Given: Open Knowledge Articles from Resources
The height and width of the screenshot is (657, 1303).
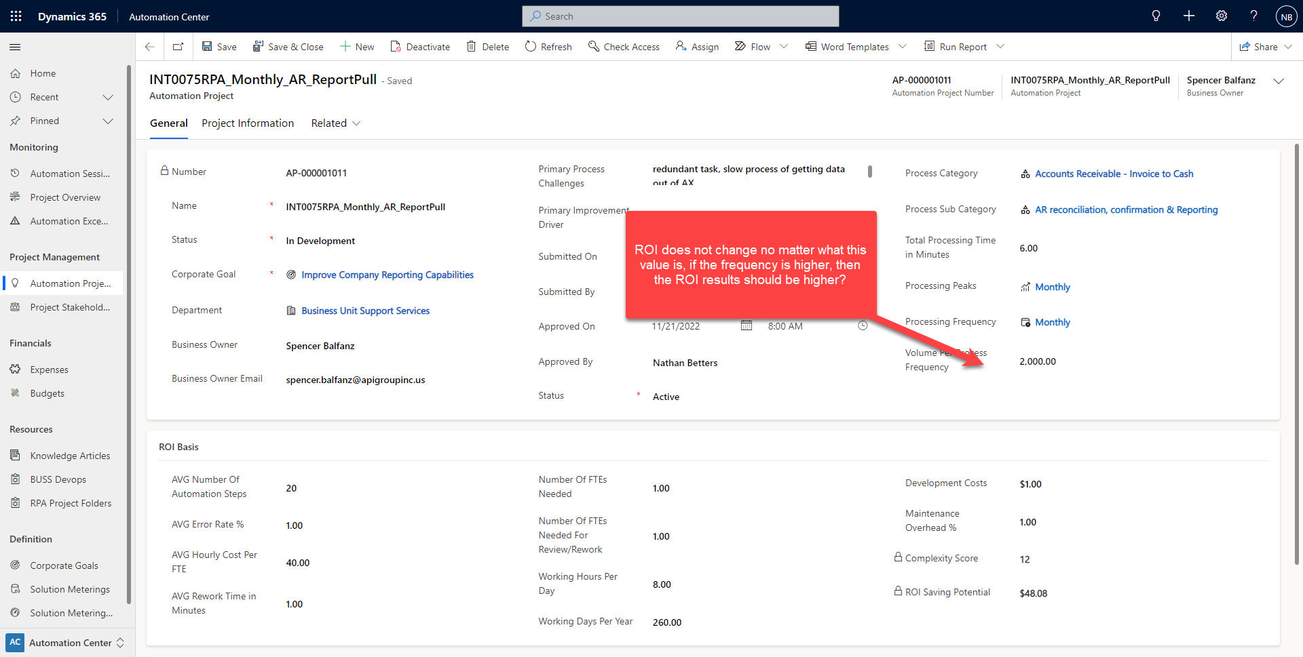Looking at the screenshot, I should click(70, 455).
